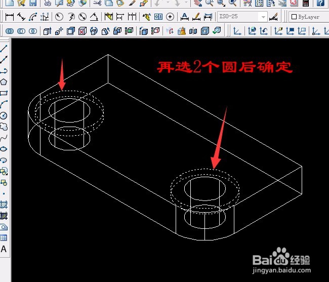Select the Gradient fill tool

point(4,216)
